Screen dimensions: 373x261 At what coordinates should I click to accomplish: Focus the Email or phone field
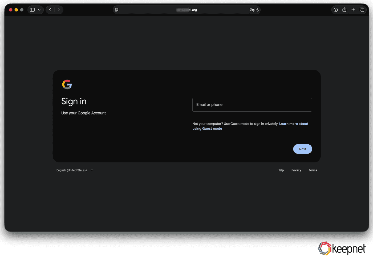point(252,105)
